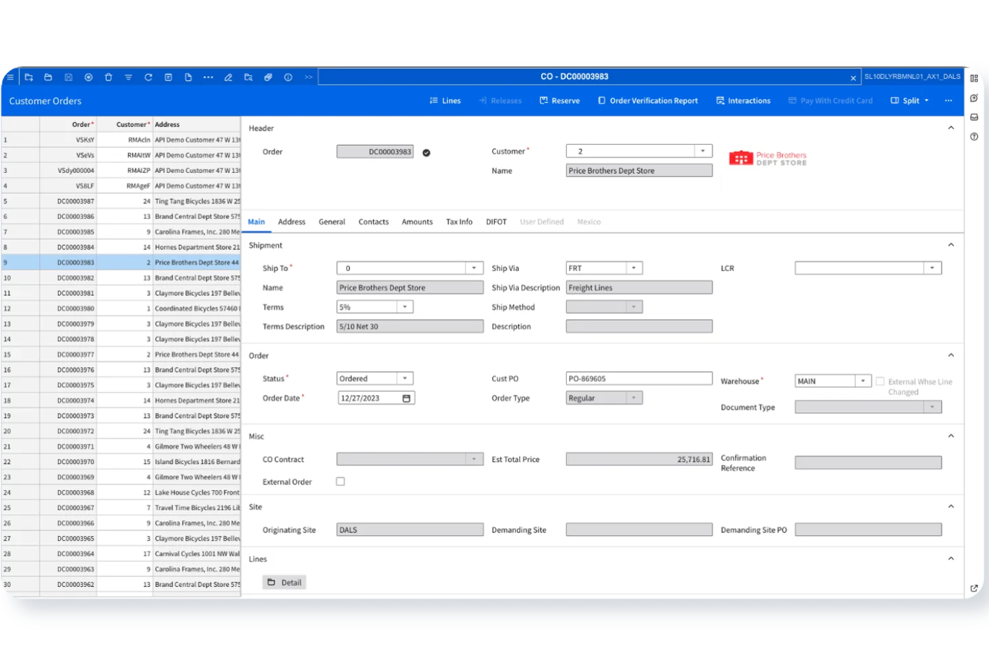The height and width of the screenshot is (659, 989).
Task: Click the save disk toolbar icon
Action: point(68,77)
